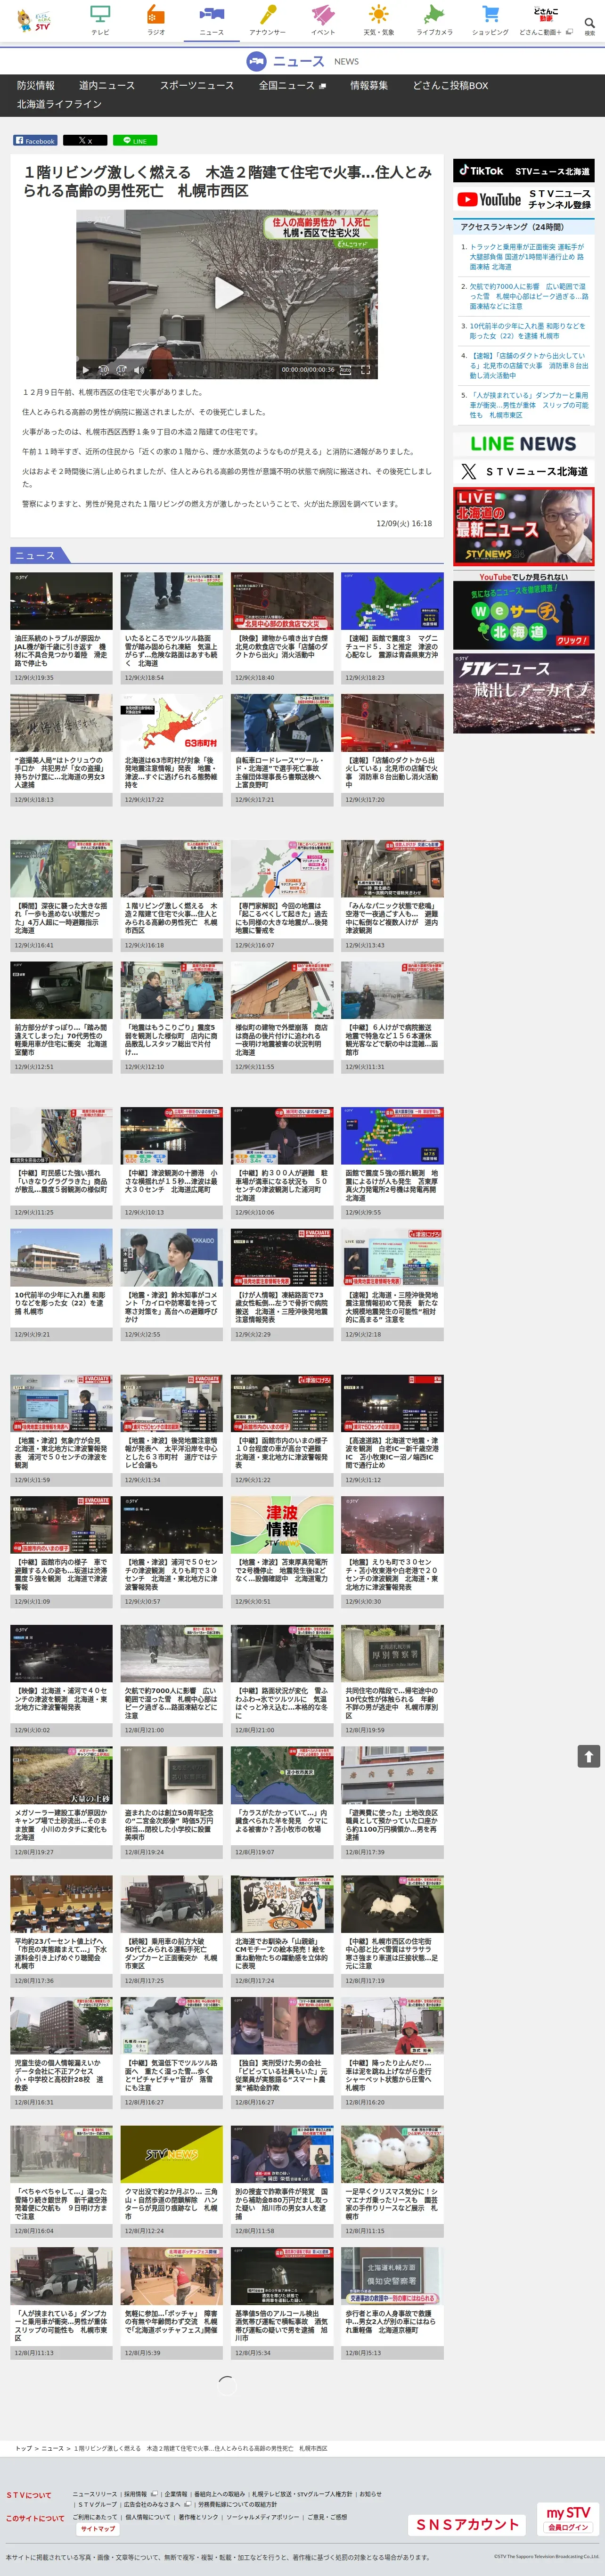Open the 北海道は63市町村 map article thumbnail
This screenshot has height=2576, width=605.
pyautogui.click(x=172, y=723)
